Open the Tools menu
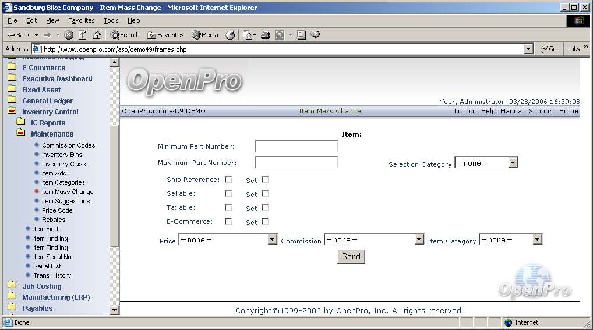This screenshot has height=330, width=593. 111,20
